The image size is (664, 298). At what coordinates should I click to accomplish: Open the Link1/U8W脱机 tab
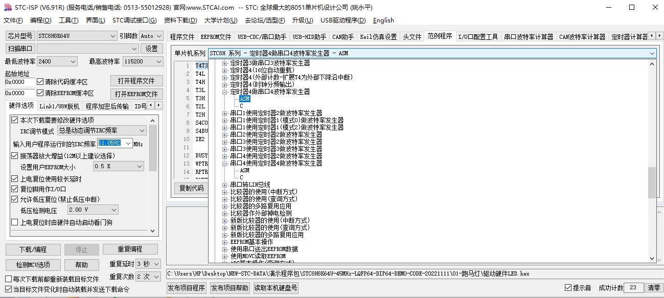[x=60, y=106]
